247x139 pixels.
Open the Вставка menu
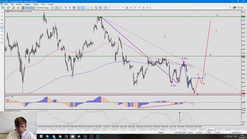click(x=19, y=4)
